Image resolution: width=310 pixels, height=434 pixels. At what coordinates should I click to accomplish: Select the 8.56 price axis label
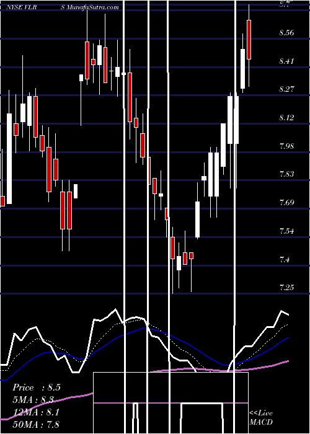click(286, 33)
